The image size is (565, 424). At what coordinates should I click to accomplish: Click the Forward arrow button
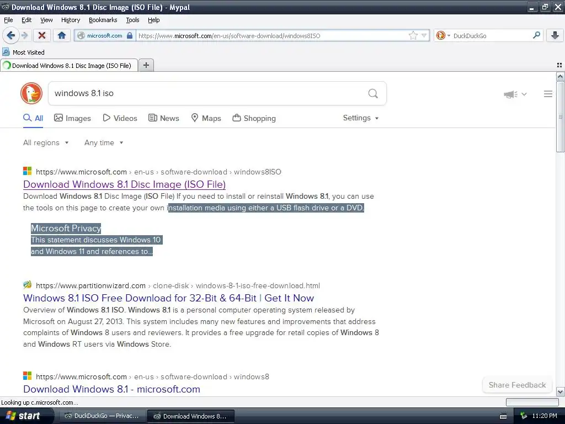(25, 35)
